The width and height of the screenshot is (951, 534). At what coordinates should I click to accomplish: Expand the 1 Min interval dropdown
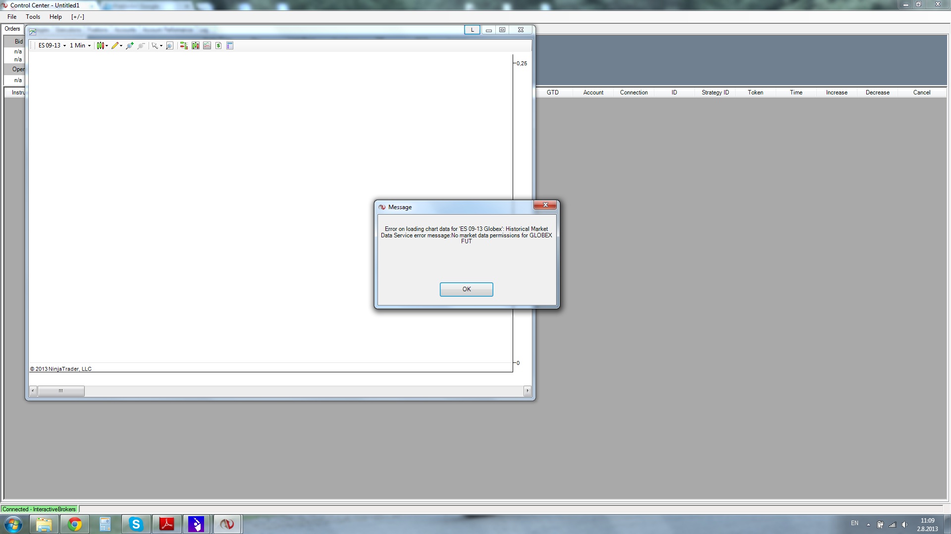pos(80,45)
